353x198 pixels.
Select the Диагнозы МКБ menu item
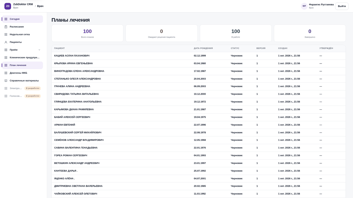22,73
